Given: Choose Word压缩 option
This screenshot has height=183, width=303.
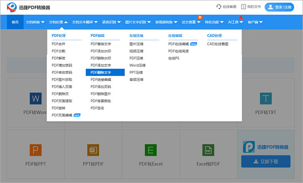Looking at the screenshot, I should point(137,65).
